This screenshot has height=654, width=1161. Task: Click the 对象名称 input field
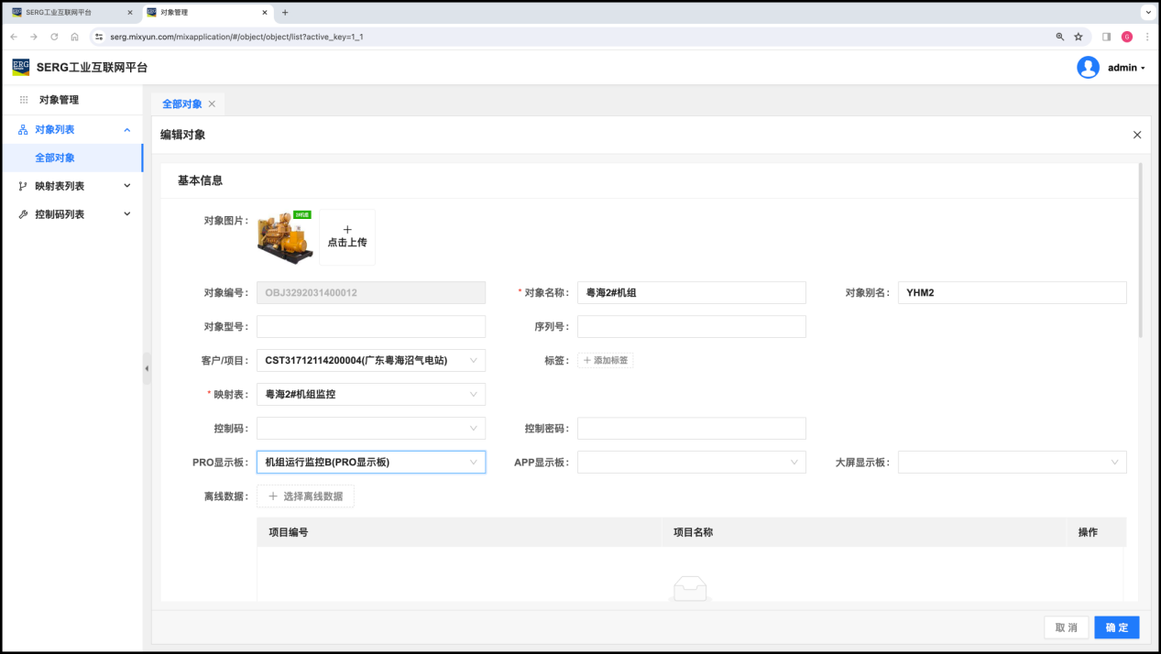pyautogui.click(x=691, y=293)
